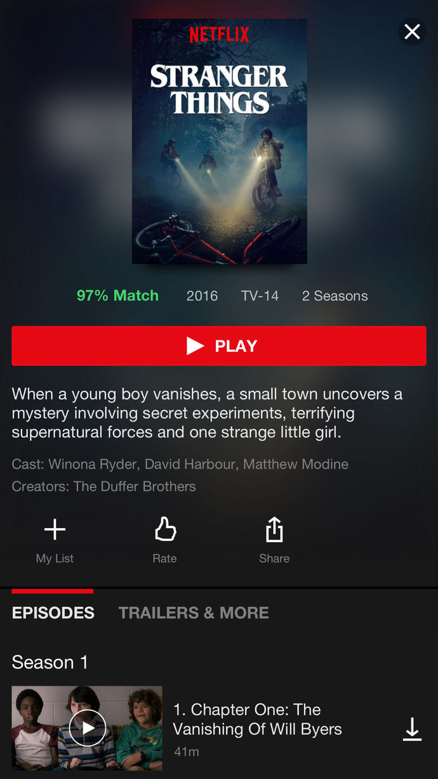The image size is (438, 779).
Task: Switch to the EPISODES tab
Action: point(53,613)
